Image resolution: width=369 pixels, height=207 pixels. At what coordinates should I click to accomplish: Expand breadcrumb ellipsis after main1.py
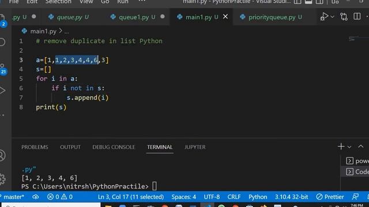[67, 32]
